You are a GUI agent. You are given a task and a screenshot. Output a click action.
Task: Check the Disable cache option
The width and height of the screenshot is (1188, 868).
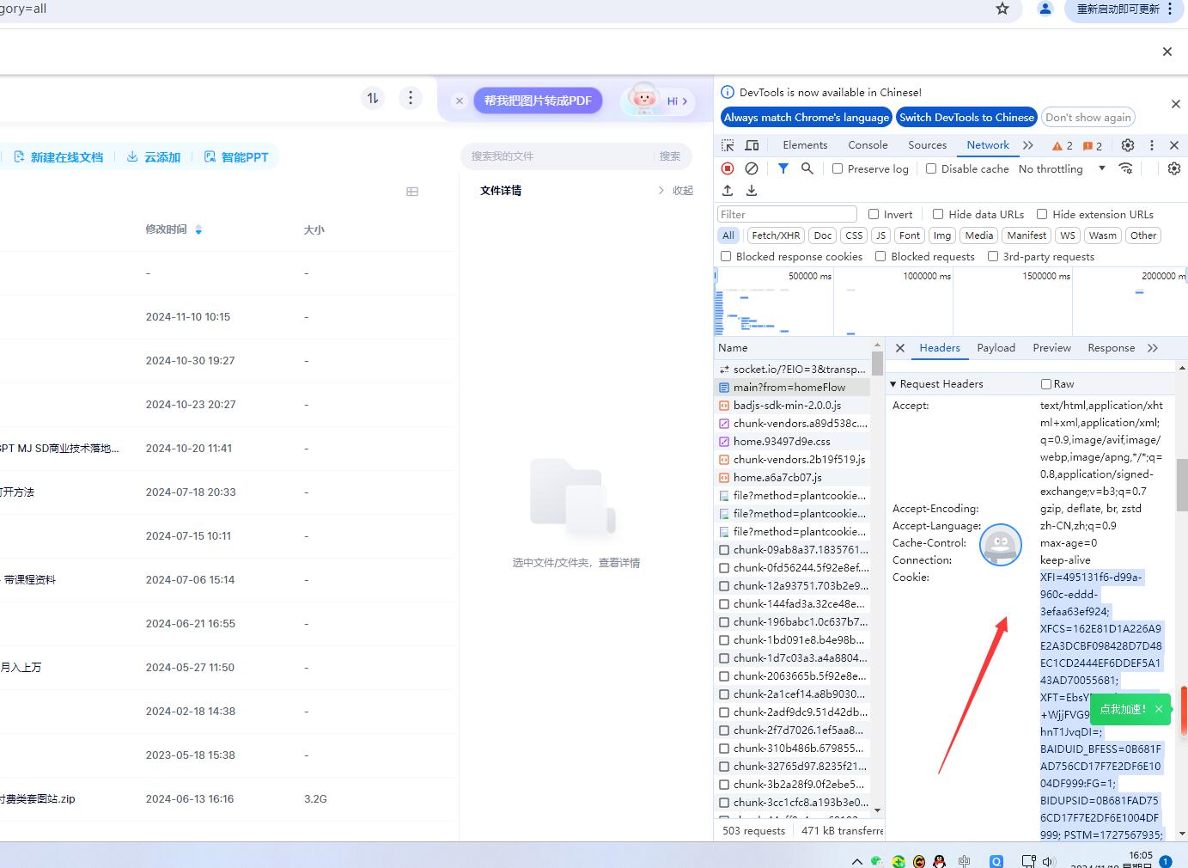[930, 168]
